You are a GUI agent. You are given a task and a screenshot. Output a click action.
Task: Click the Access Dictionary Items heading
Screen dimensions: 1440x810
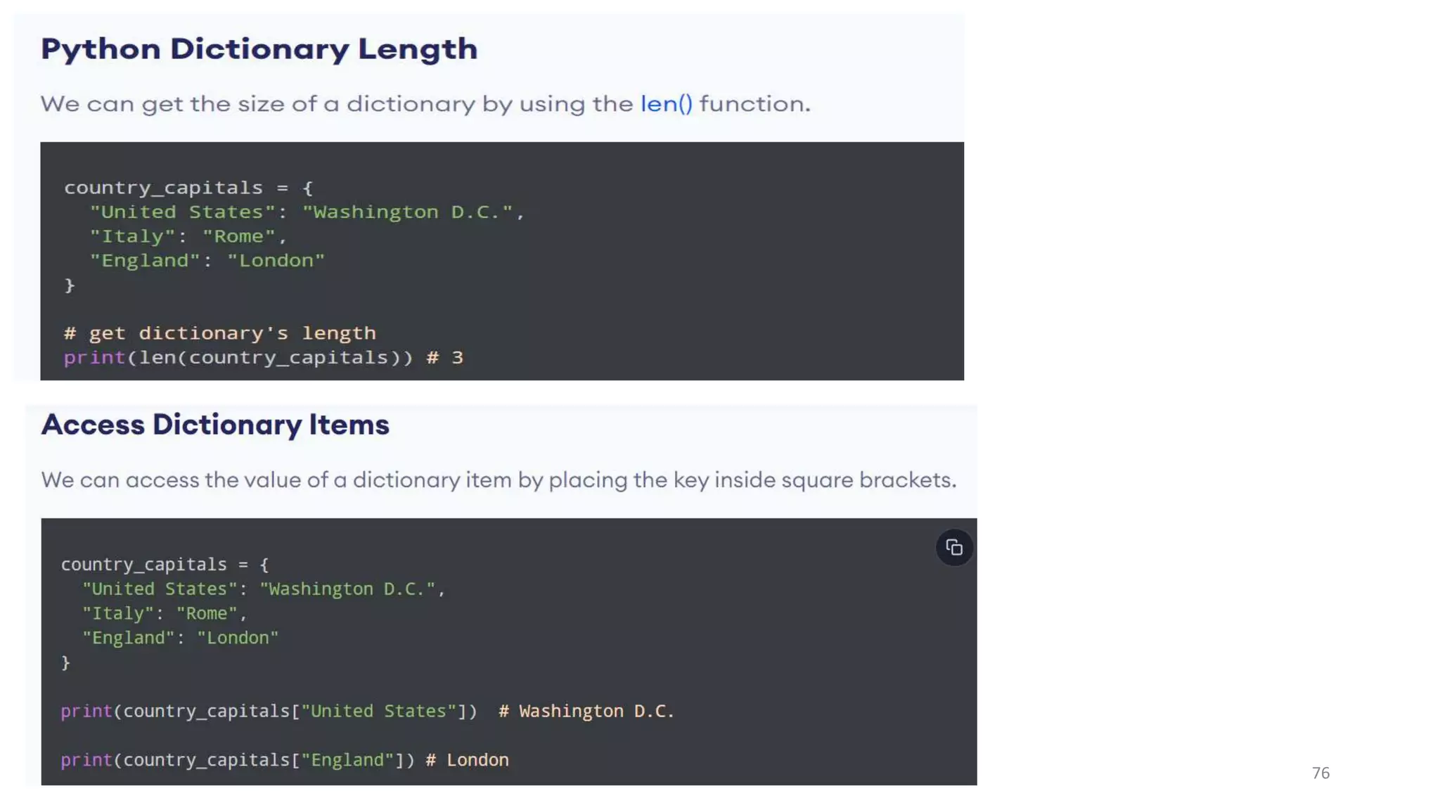pos(215,425)
